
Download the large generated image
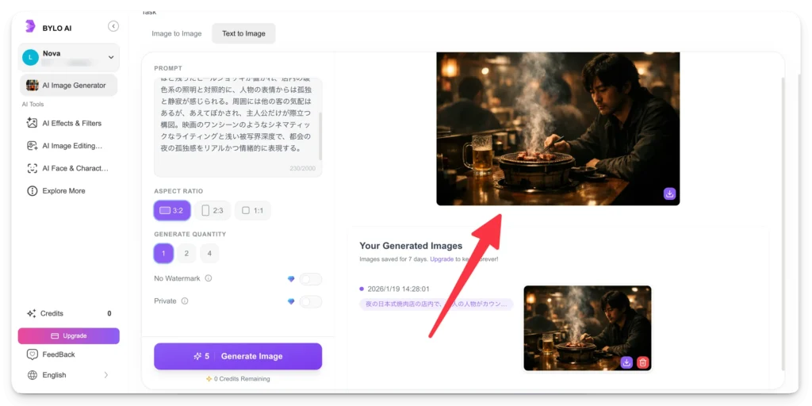[669, 194]
